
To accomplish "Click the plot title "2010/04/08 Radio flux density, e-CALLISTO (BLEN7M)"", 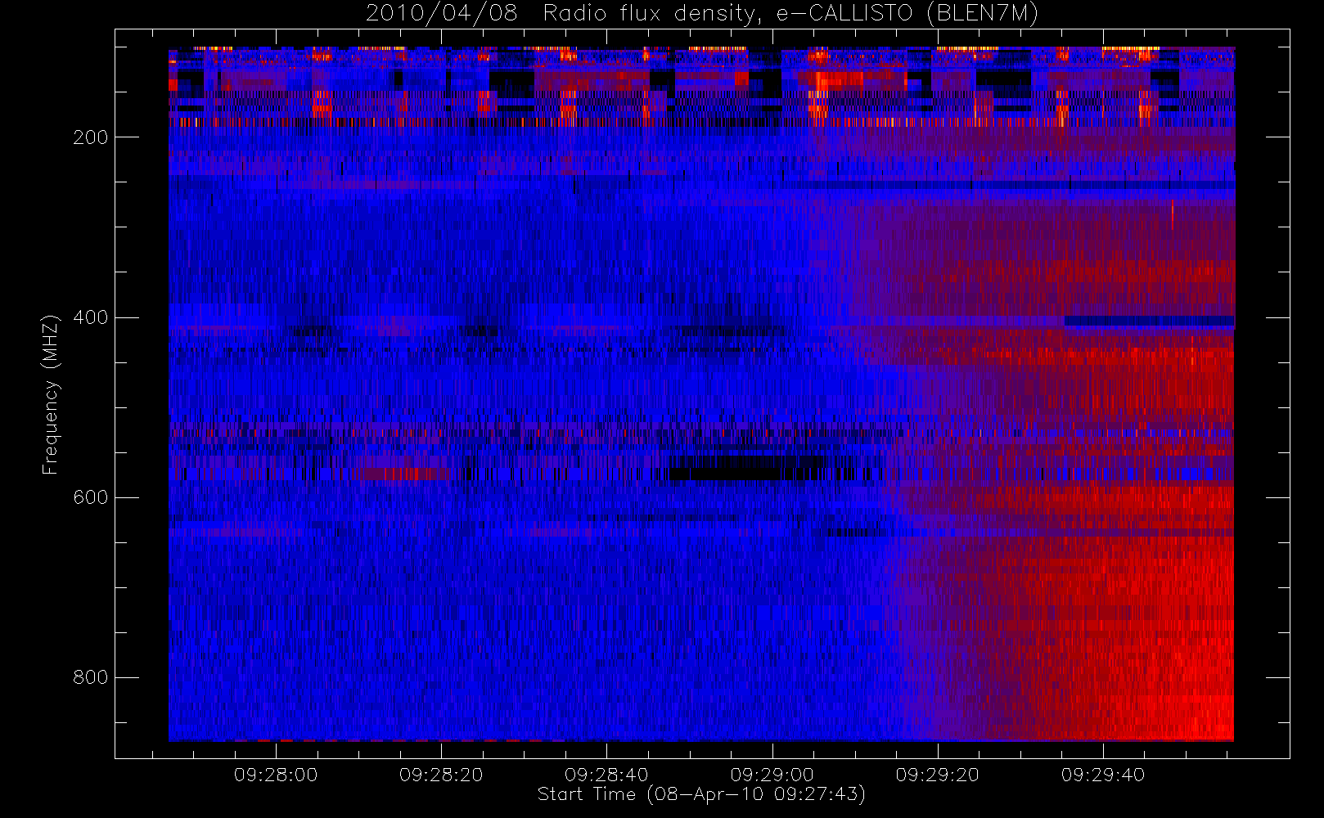I will (x=701, y=13).
